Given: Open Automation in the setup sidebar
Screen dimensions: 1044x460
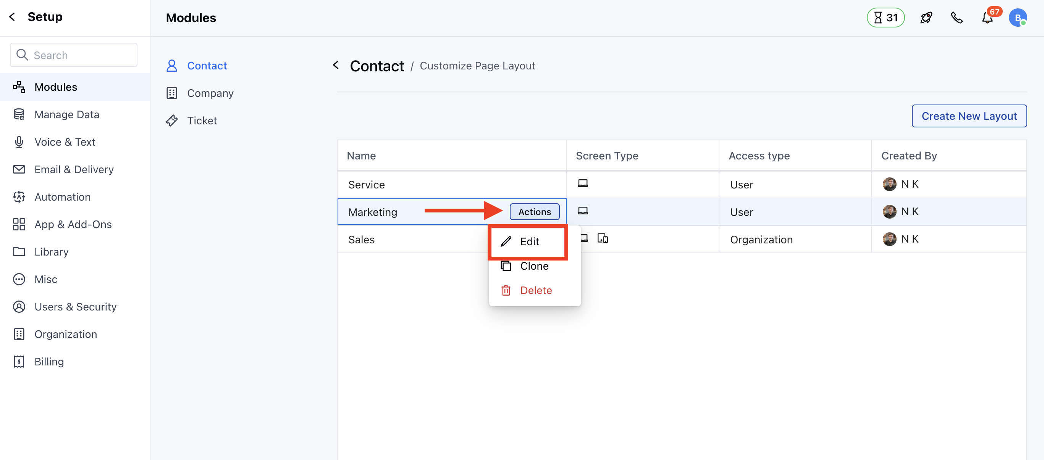Looking at the screenshot, I should click(x=62, y=197).
